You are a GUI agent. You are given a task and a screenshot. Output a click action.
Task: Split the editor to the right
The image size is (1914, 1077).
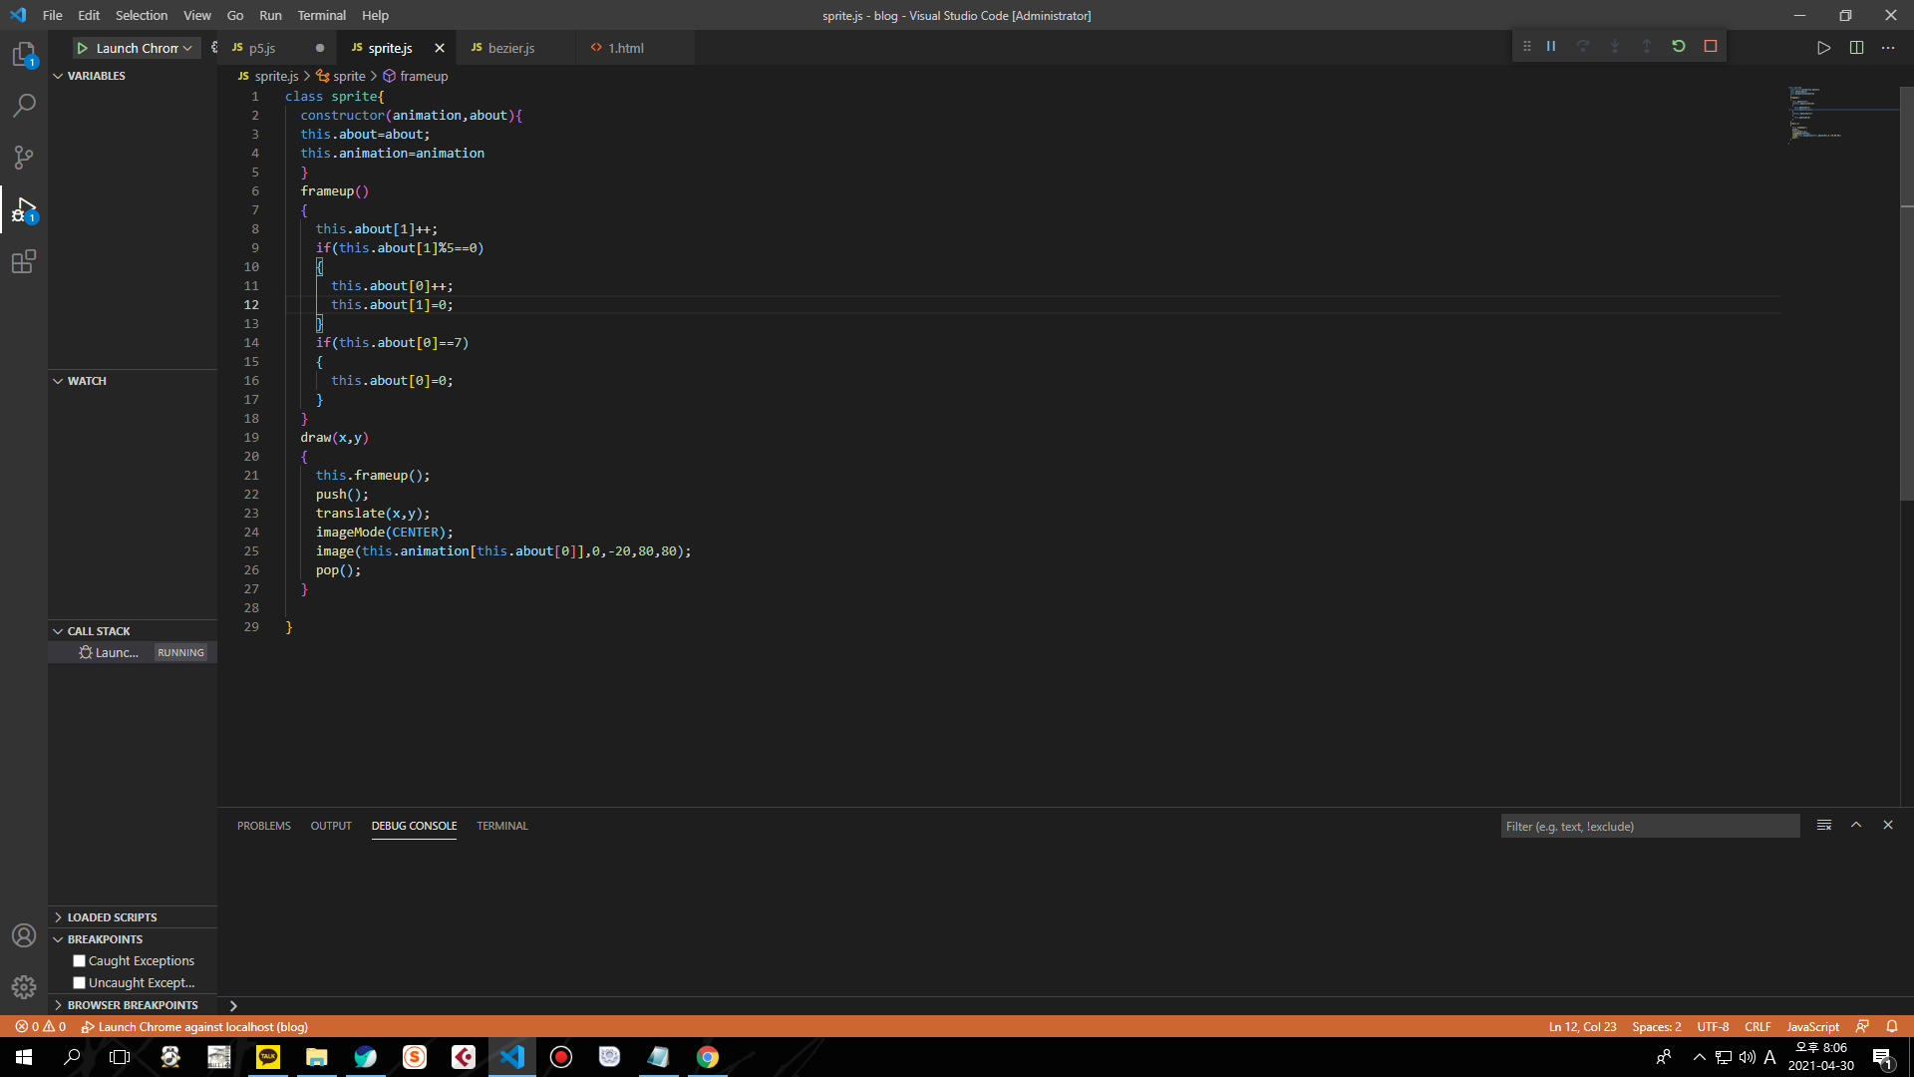[x=1856, y=48]
